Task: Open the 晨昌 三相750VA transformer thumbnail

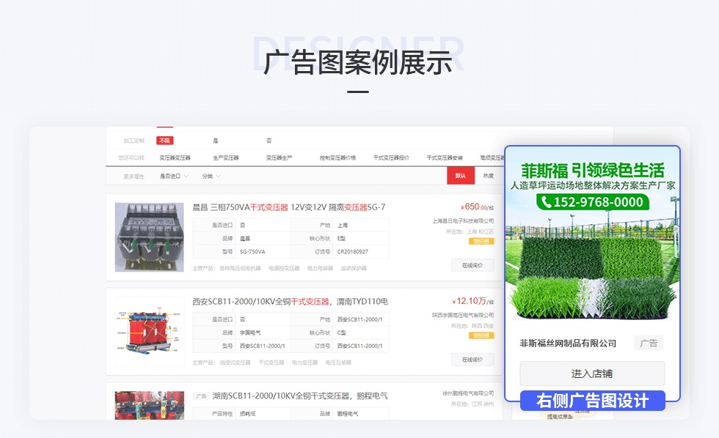Action: (x=149, y=237)
